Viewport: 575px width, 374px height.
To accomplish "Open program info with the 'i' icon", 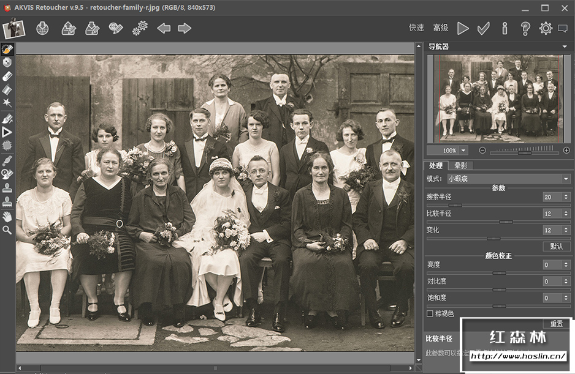I will pos(505,28).
